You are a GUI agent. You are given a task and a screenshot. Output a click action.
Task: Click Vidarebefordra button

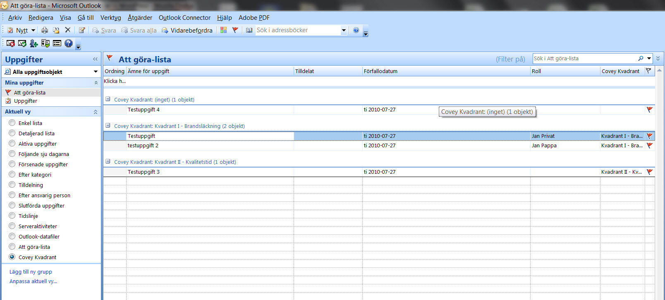tap(187, 30)
